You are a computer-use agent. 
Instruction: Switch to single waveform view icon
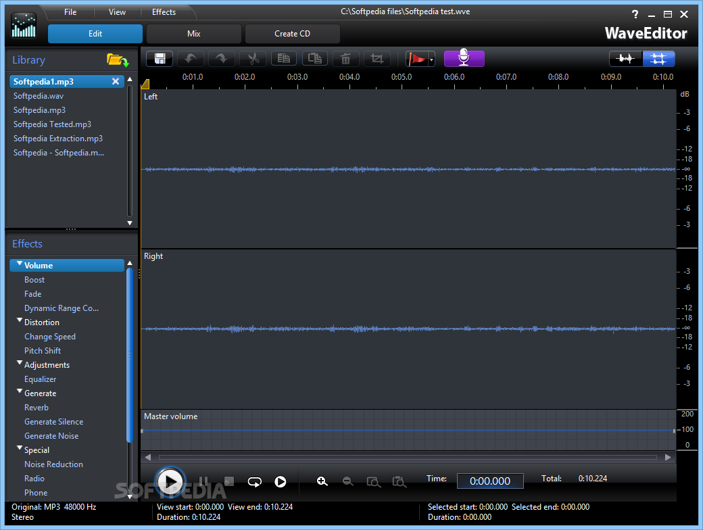coord(625,59)
